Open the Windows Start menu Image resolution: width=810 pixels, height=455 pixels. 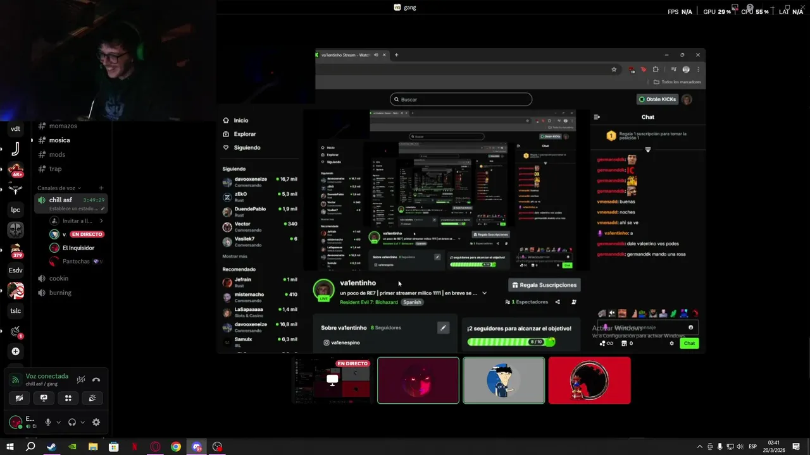(x=9, y=447)
